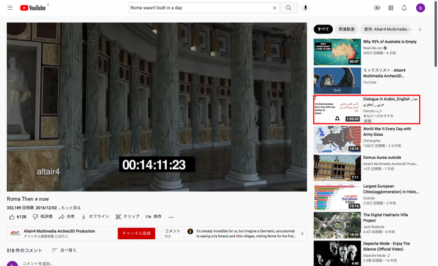Click the magnifier search button
The image size is (438, 266).
[289, 8]
